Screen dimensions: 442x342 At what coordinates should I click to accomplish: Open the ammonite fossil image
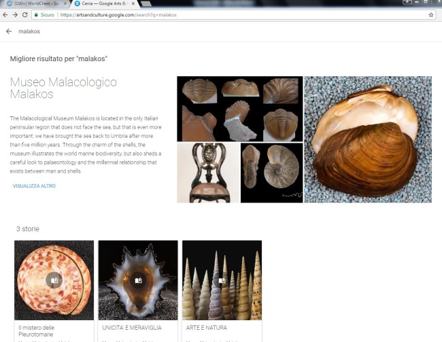point(272,173)
